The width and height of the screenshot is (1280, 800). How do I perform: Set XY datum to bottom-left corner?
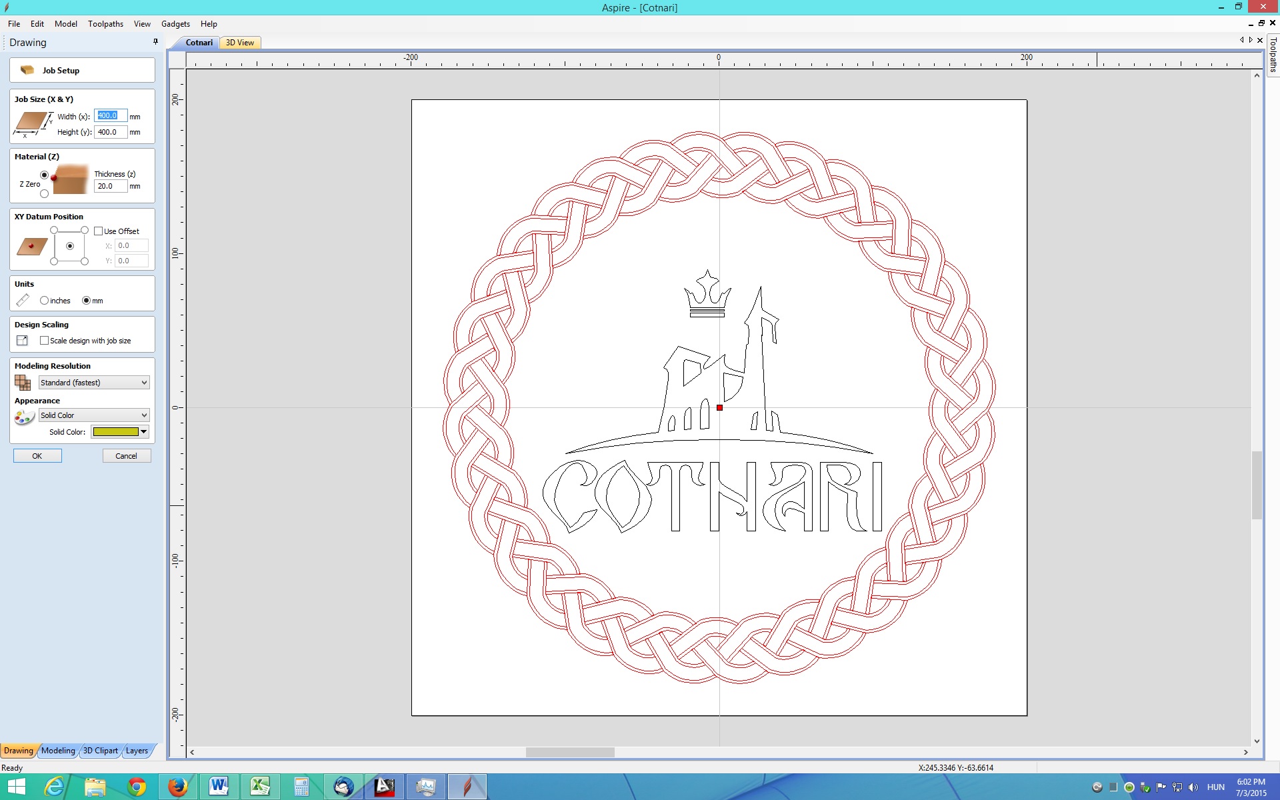click(54, 261)
